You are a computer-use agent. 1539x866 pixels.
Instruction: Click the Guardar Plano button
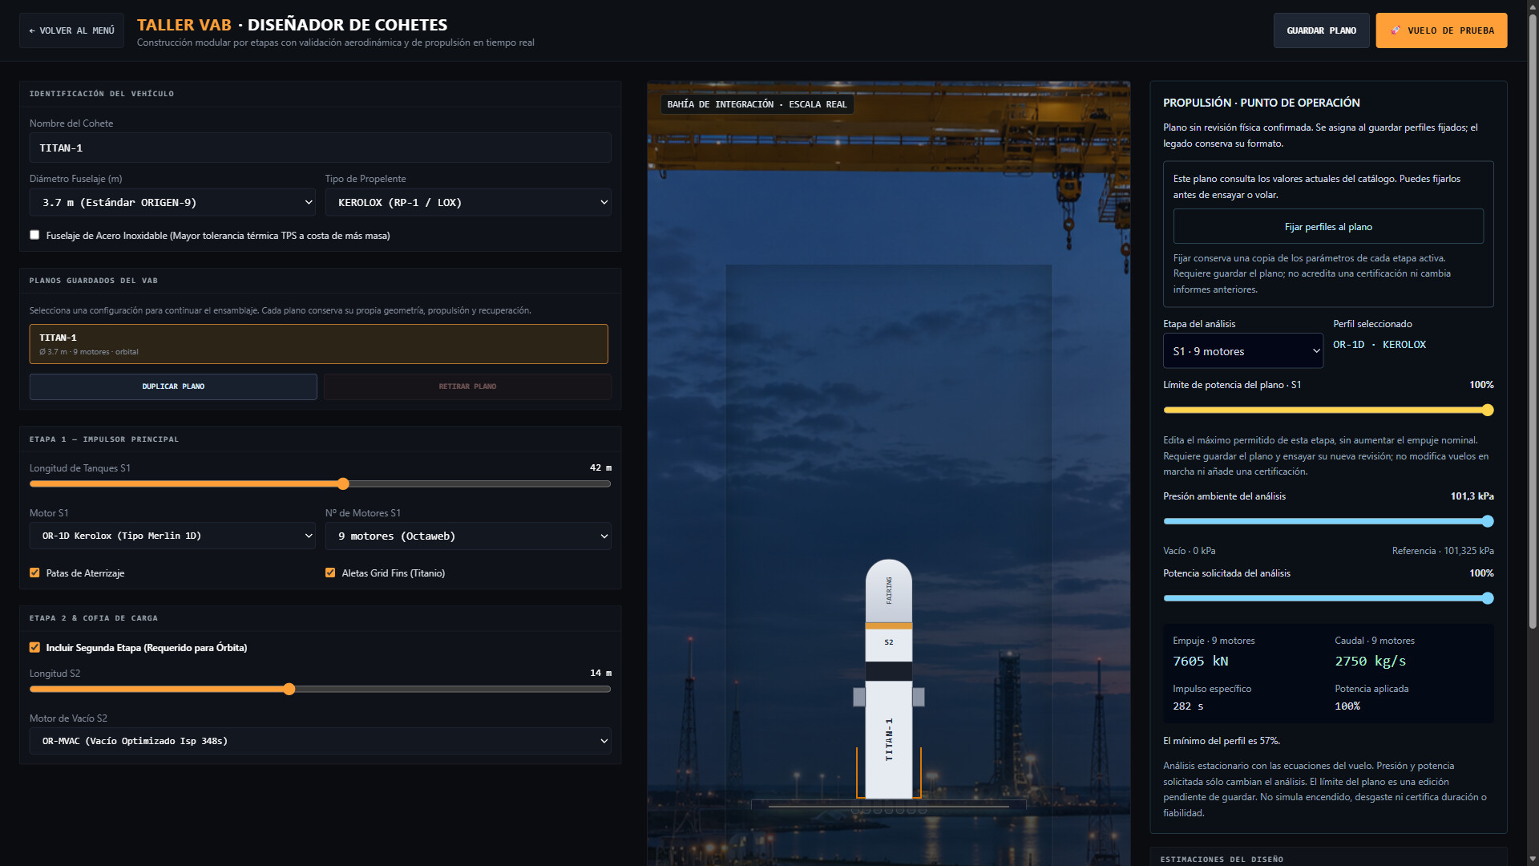1321,30
